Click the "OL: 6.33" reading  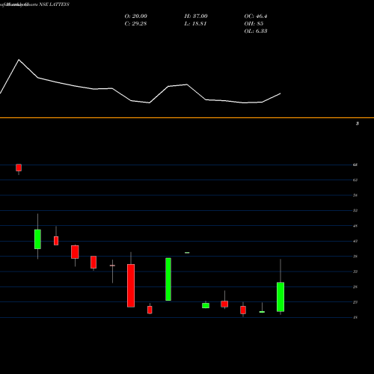pos(256,31)
